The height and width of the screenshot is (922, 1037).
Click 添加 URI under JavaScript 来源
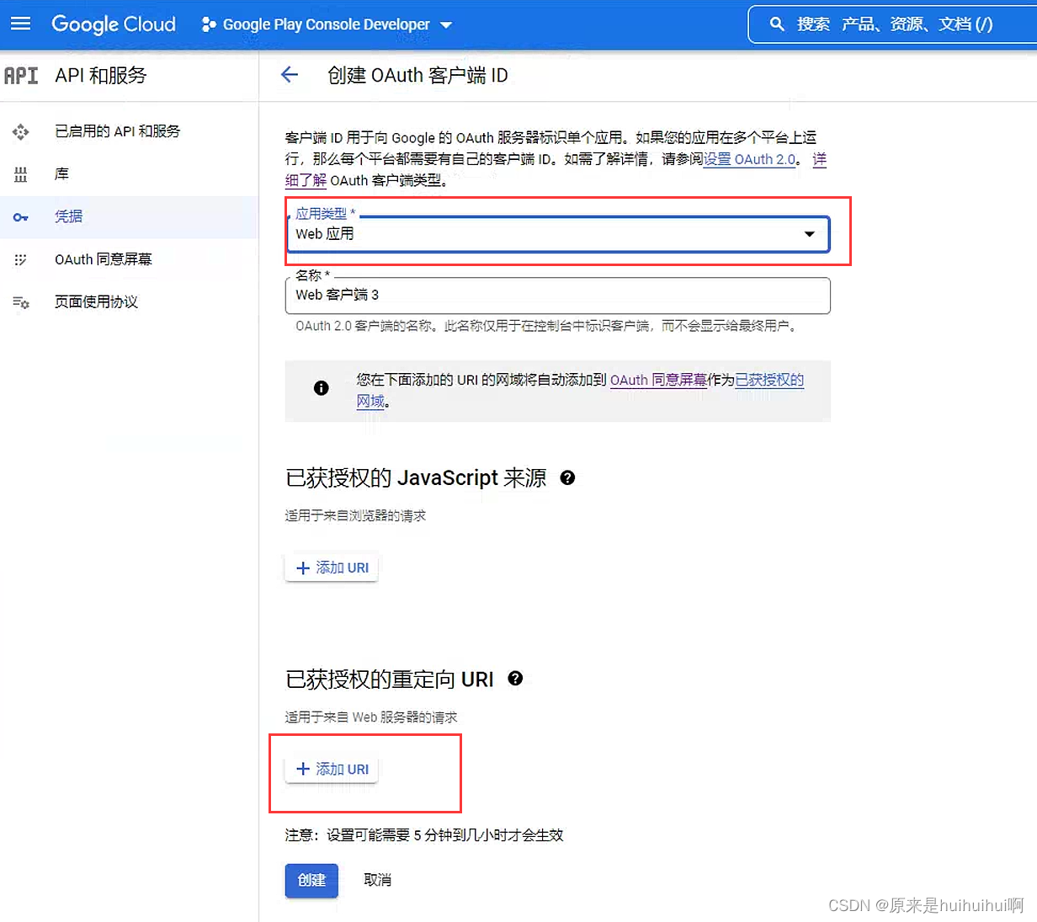331,567
